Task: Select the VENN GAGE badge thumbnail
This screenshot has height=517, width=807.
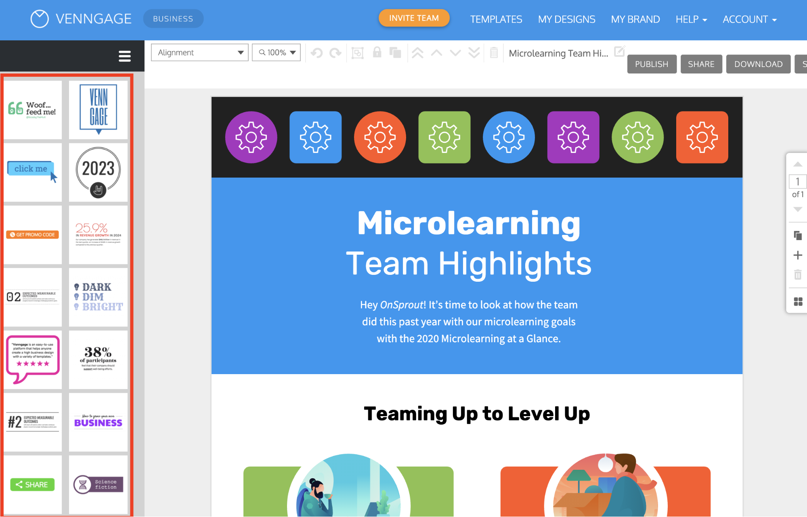Action: [x=98, y=110]
